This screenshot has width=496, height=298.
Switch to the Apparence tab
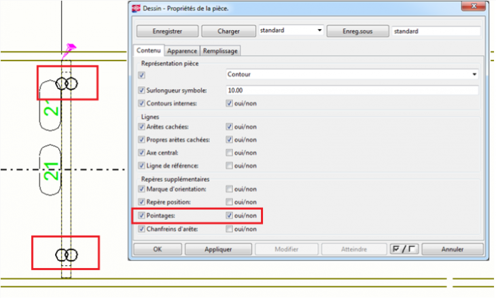[x=182, y=51]
